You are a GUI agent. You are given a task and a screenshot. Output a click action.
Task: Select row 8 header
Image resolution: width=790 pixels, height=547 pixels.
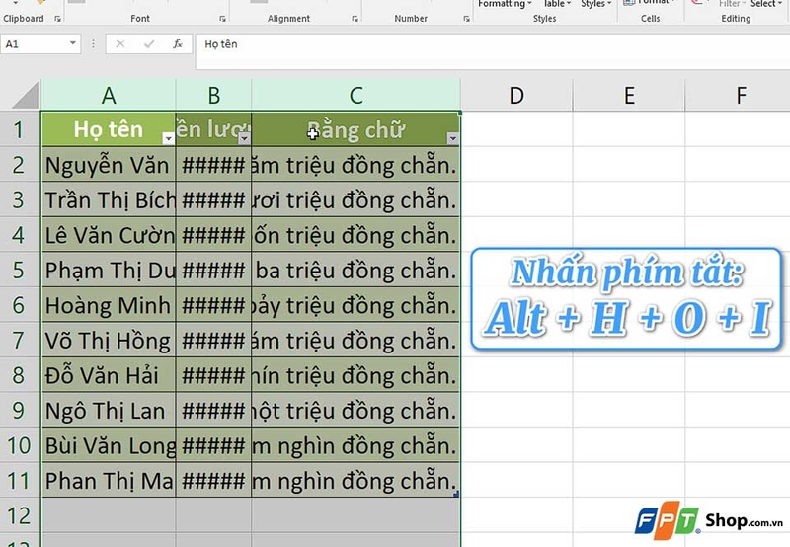click(x=19, y=375)
